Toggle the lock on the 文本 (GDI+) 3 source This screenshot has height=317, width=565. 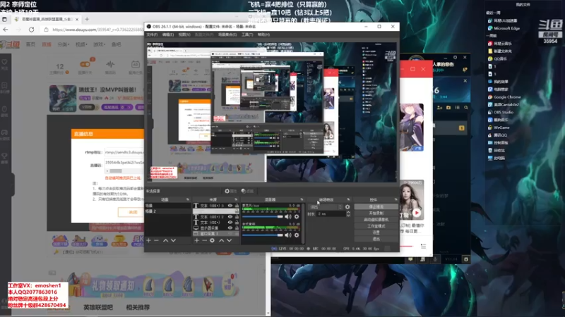tap(237, 206)
